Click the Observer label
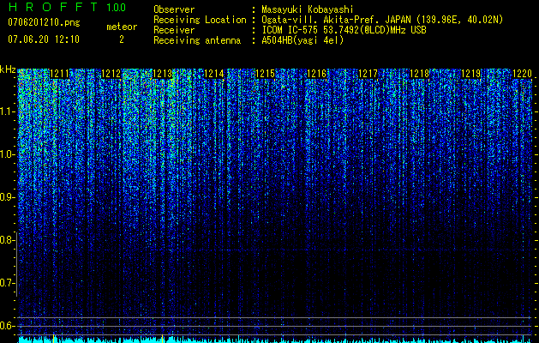Screen dimensions: 539x343 pos(174,9)
